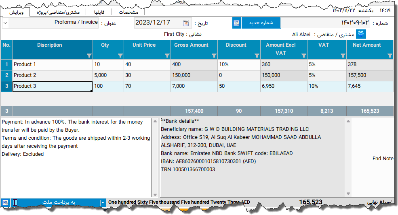Open the Discription column filter
This screenshot has height=215, width=398.
(x=89, y=56)
